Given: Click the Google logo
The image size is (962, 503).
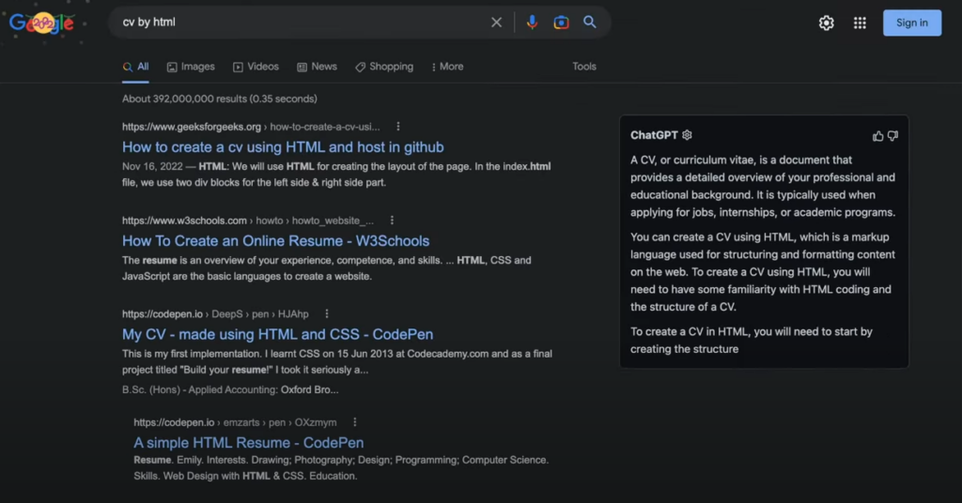Looking at the screenshot, I should click(x=42, y=23).
